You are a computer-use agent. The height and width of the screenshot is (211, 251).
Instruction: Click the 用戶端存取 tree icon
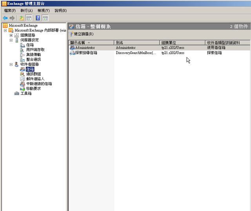22,50
